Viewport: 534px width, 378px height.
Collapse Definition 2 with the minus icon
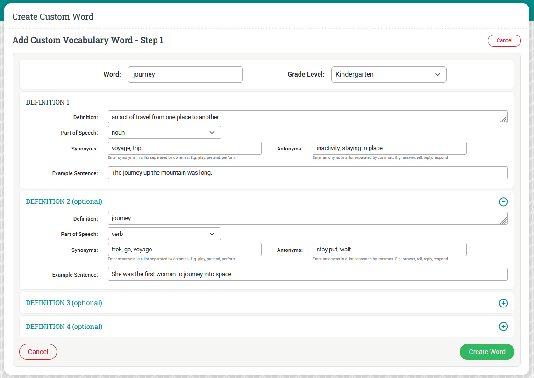coord(503,202)
